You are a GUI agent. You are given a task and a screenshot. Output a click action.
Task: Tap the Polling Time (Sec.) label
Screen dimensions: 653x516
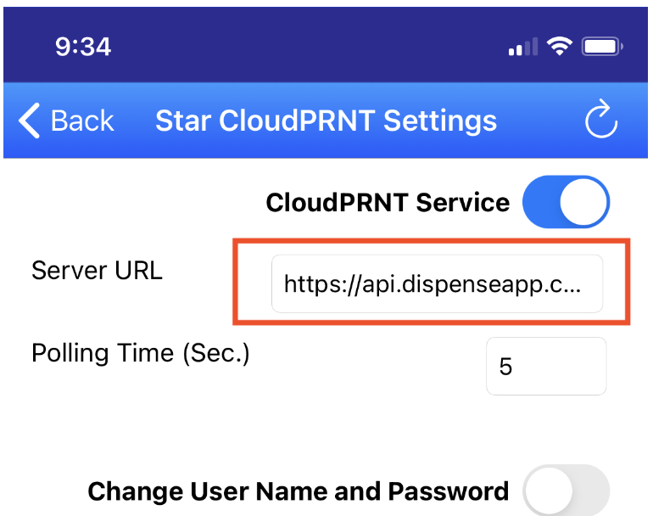pyautogui.click(x=141, y=353)
